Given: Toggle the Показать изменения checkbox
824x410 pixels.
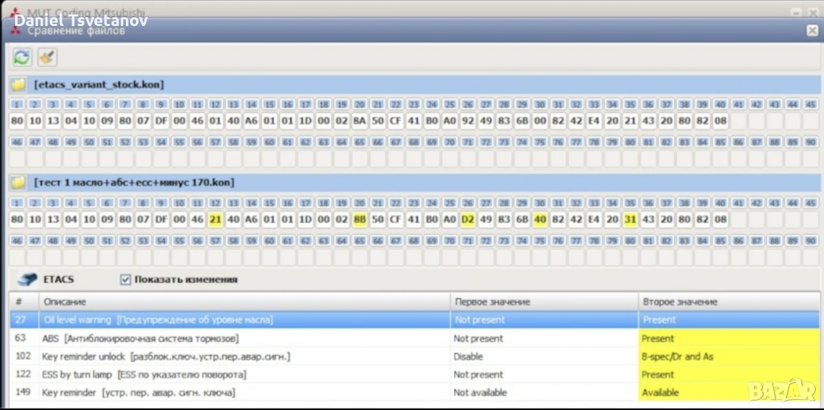Looking at the screenshot, I should (125, 280).
